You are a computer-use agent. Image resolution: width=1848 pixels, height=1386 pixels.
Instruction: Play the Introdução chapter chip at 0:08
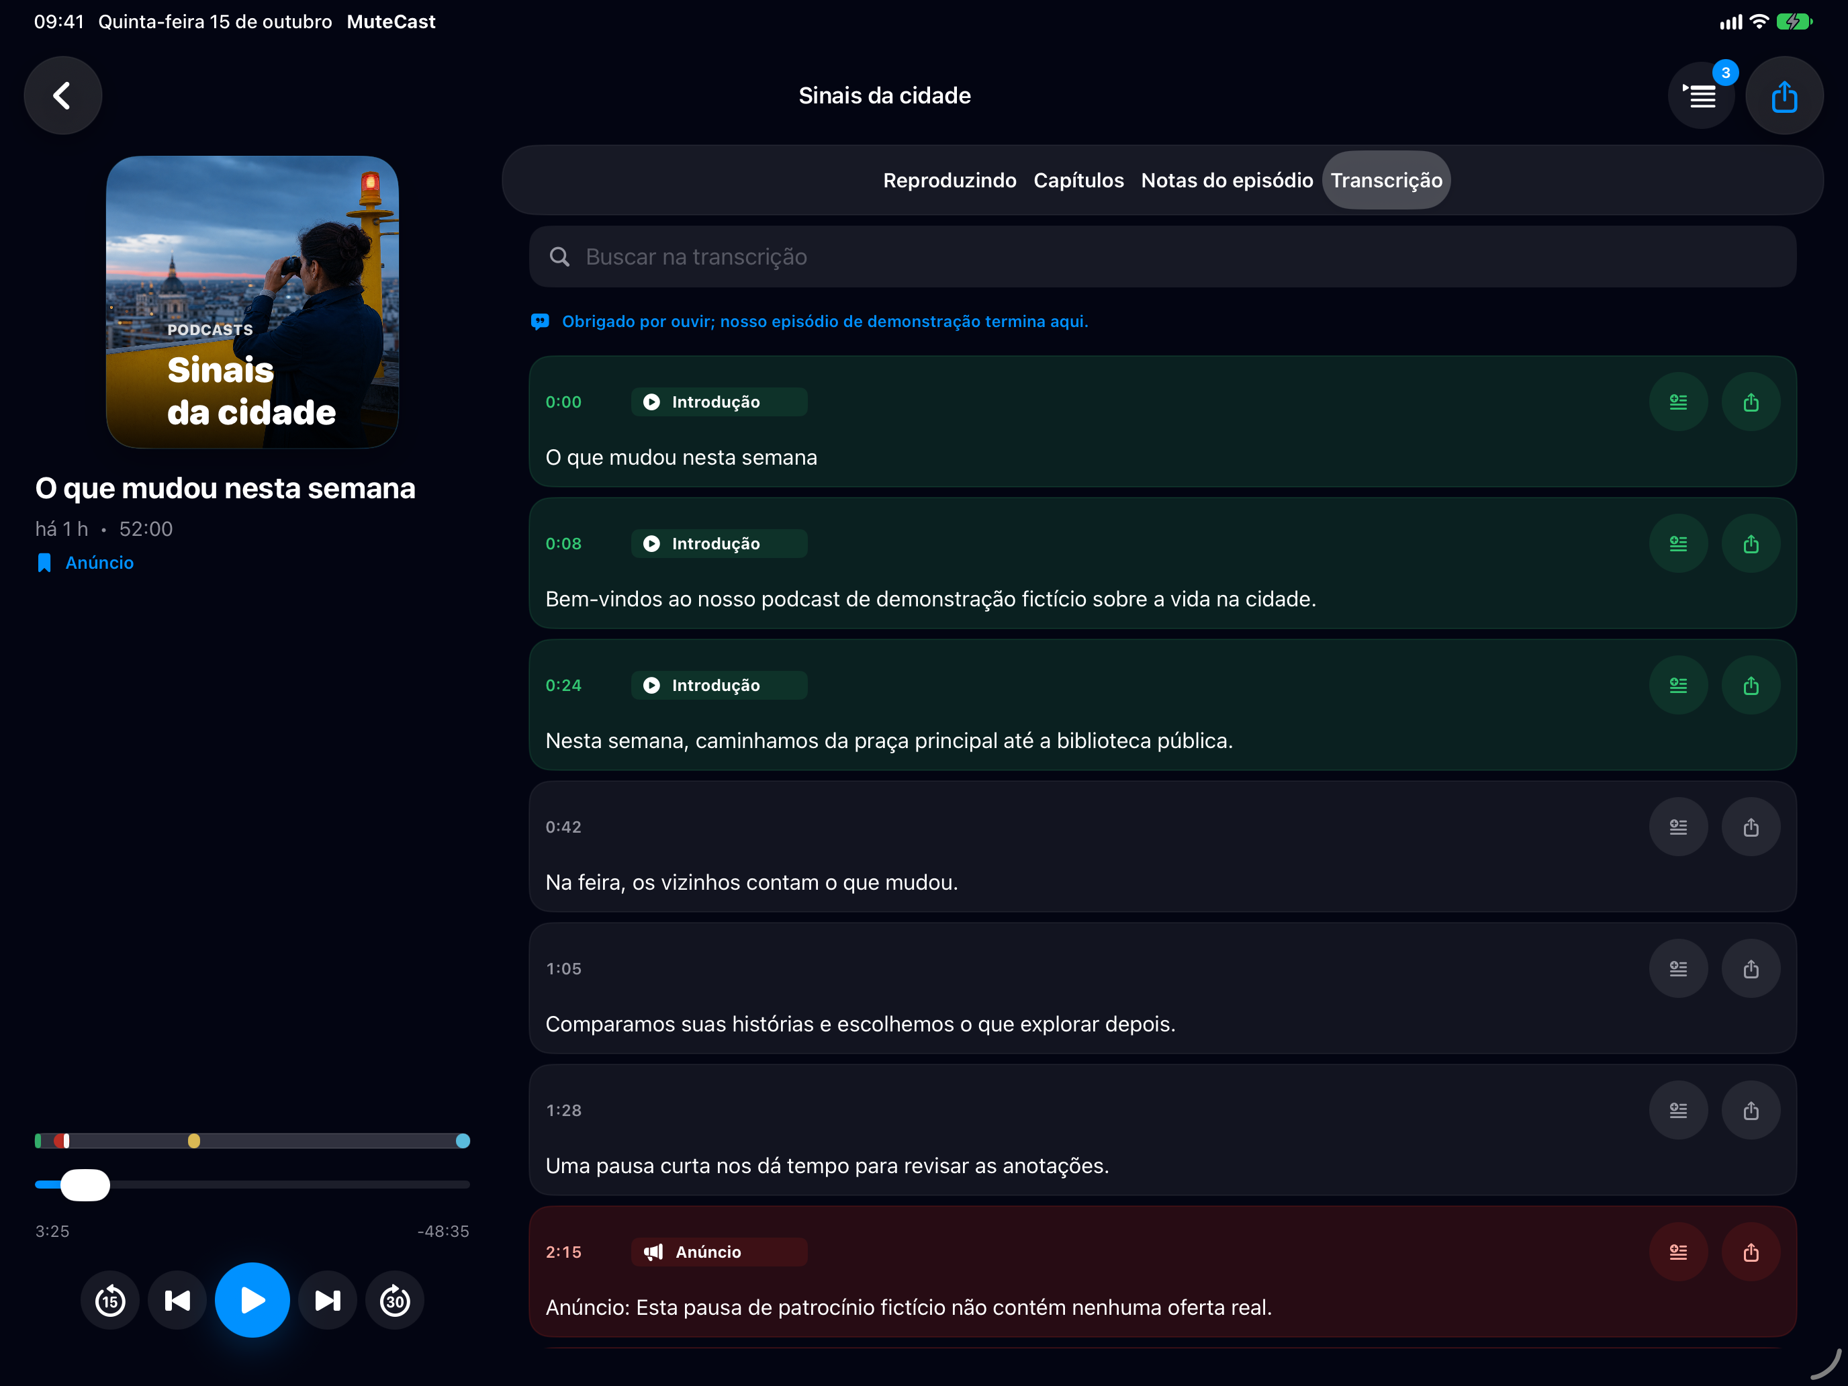click(719, 544)
